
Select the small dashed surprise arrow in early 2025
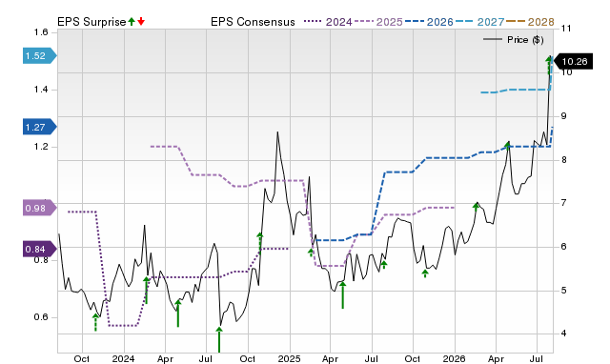pos(311,253)
